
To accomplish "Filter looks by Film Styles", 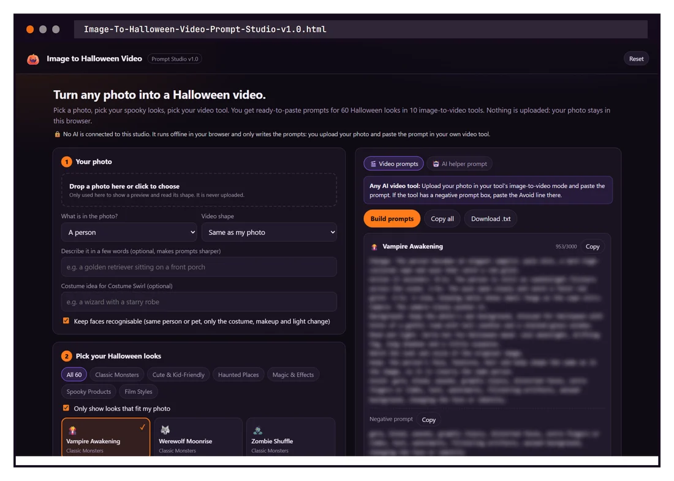I will [x=138, y=391].
